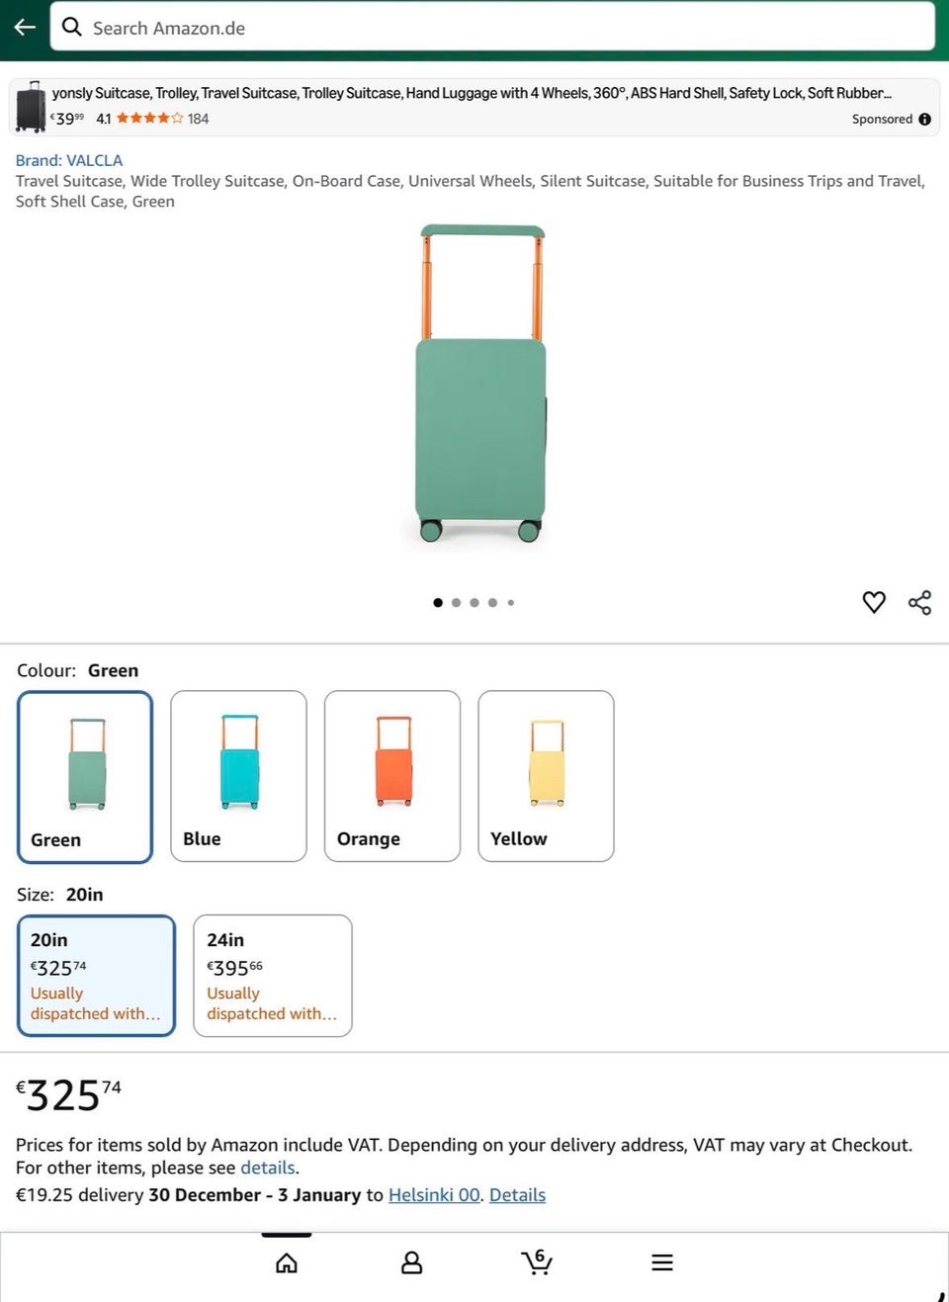Open the hamburger menu icon

pos(662,1262)
